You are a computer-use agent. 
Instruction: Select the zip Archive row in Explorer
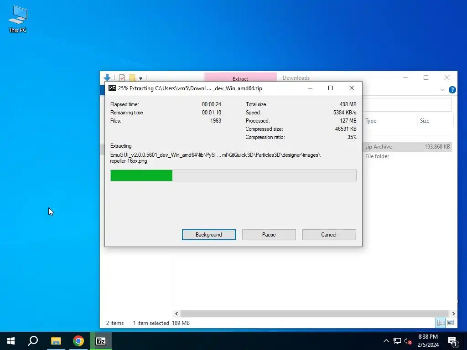[408, 146]
